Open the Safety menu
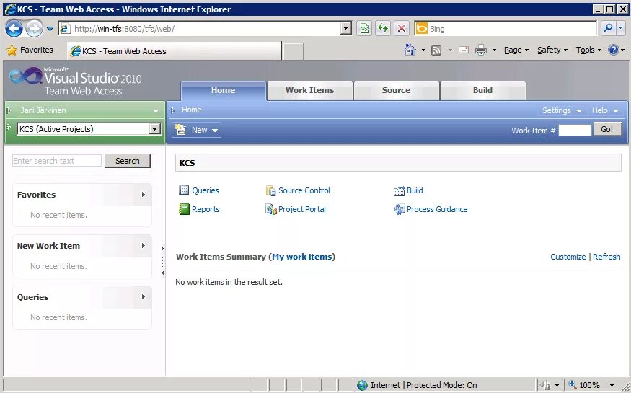This screenshot has height=393, width=631. point(552,50)
